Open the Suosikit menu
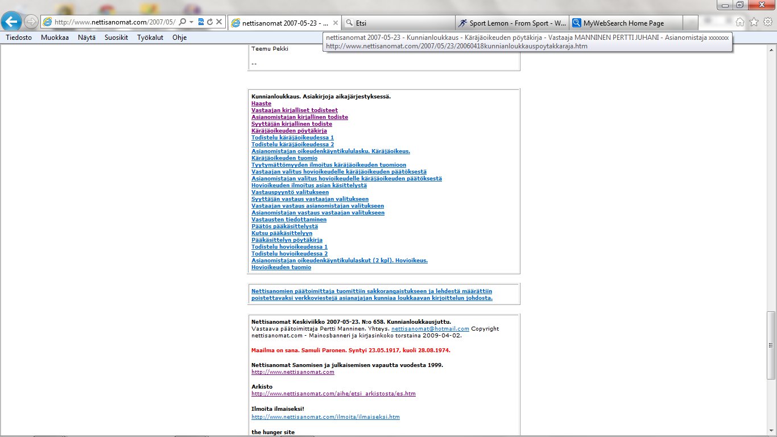Screen dimensions: 777x437 116,38
